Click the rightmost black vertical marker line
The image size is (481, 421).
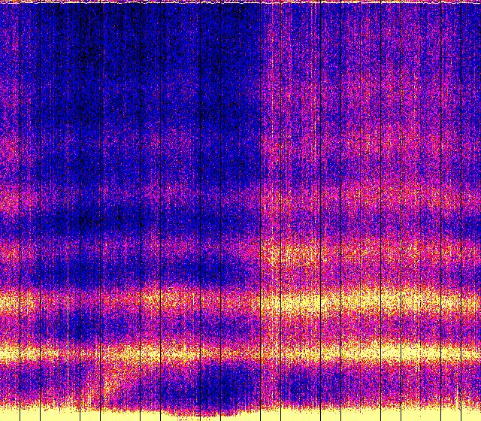[x=459, y=210]
